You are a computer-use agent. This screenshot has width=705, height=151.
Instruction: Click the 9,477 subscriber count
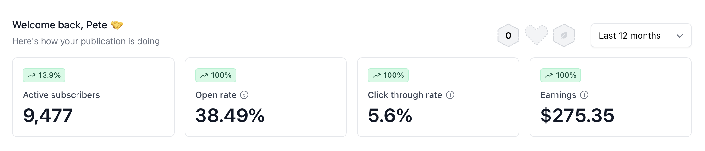[48, 115]
